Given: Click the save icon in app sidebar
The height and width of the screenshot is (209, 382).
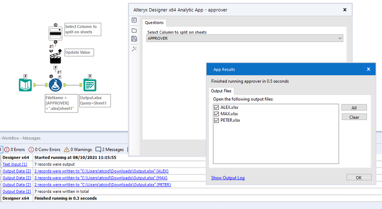Looking at the screenshot, I should coord(134,39).
